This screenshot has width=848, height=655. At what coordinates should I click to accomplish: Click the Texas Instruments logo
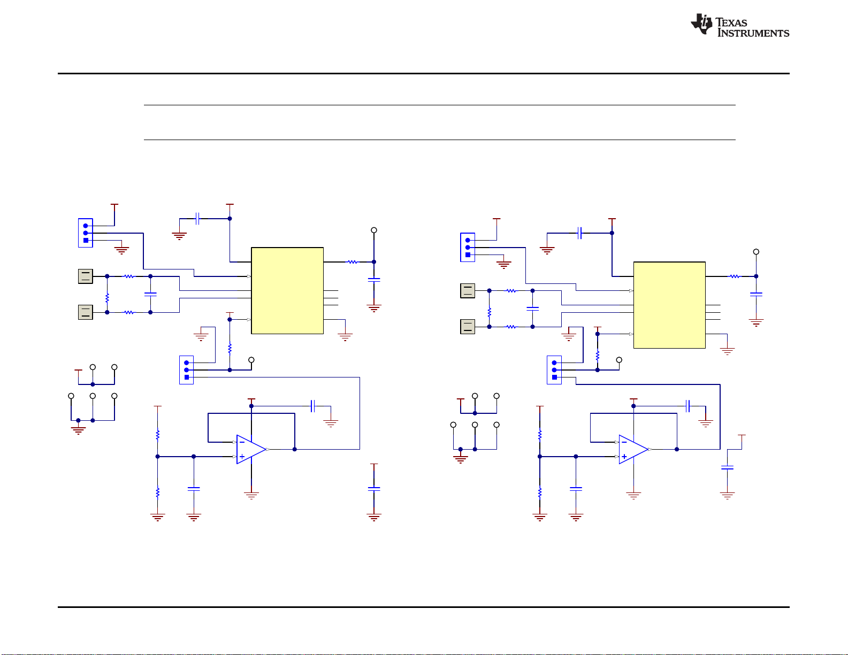[x=739, y=26]
